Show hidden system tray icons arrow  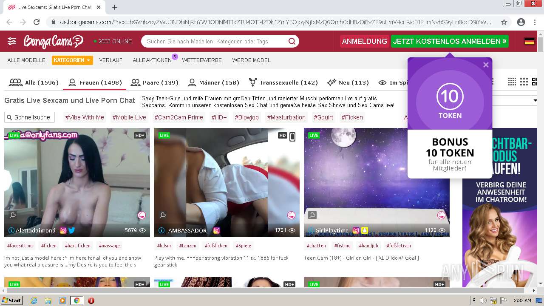(x=474, y=300)
